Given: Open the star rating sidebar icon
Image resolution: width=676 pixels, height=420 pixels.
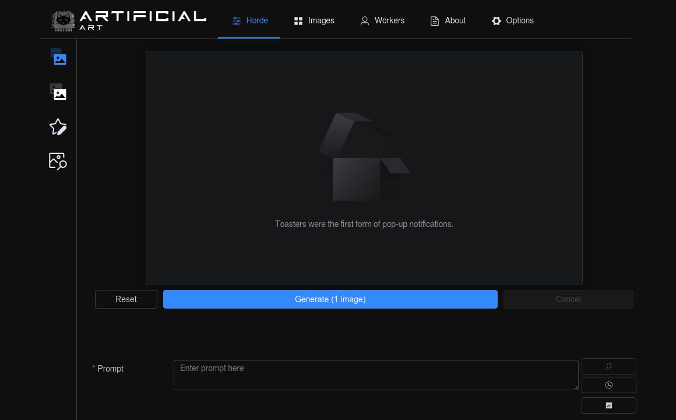Looking at the screenshot, I should pos(58,127).
